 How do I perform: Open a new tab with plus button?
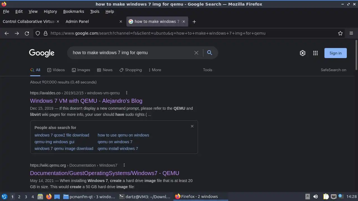(x=194, y=21)
